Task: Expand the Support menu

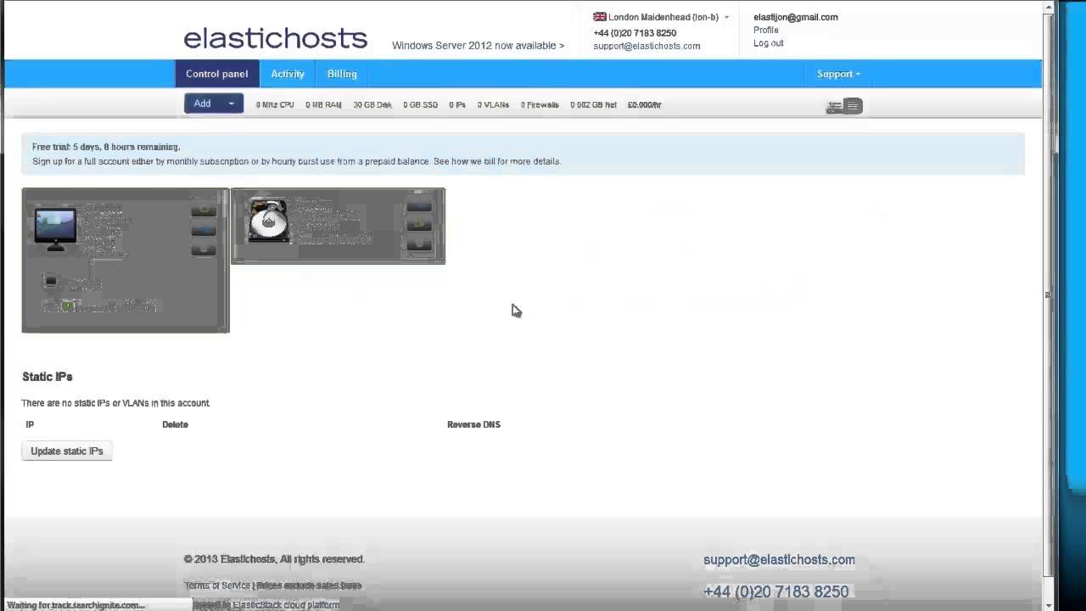Action: coord(838,74)
